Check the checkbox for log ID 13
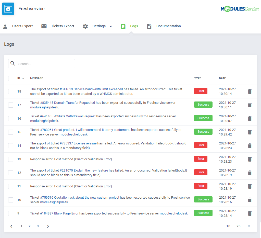 click(11, 159)
